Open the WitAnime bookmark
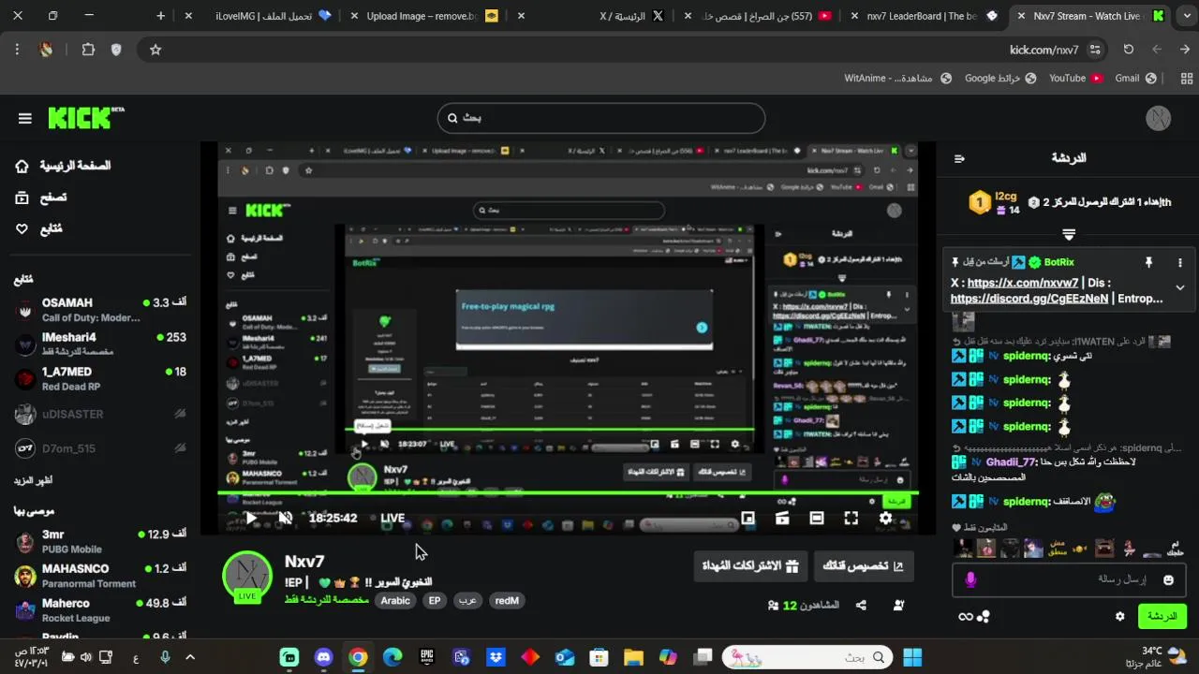Screen dimensions: 1199x674 coord(897,79)
